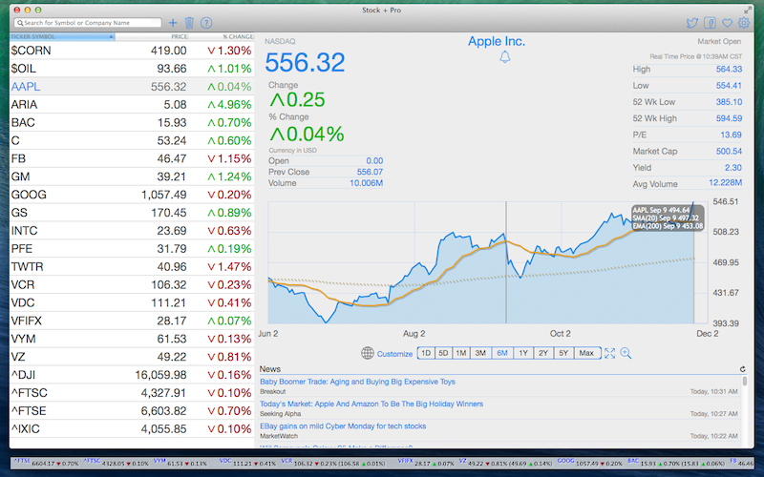This screenshot has height=477, width=764.
Task: Select the ^FTSC row in the watchlist
Action: 132,393
